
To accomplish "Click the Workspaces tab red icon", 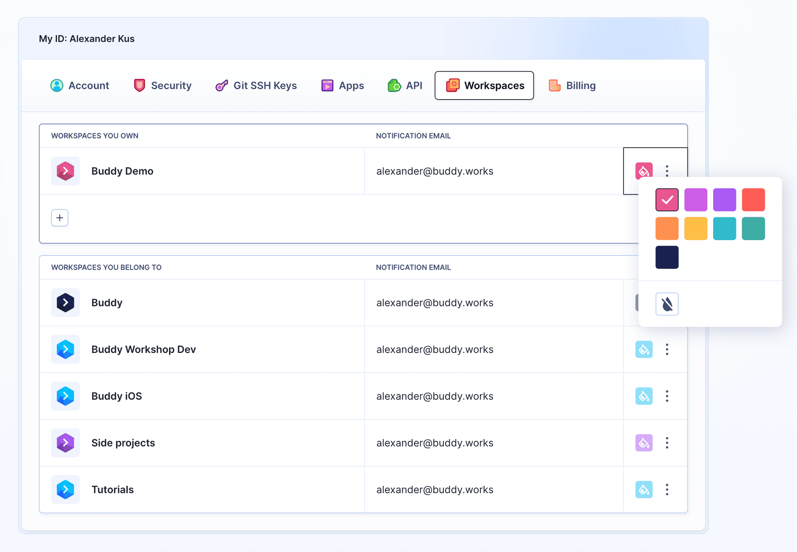I will (453, 85).
